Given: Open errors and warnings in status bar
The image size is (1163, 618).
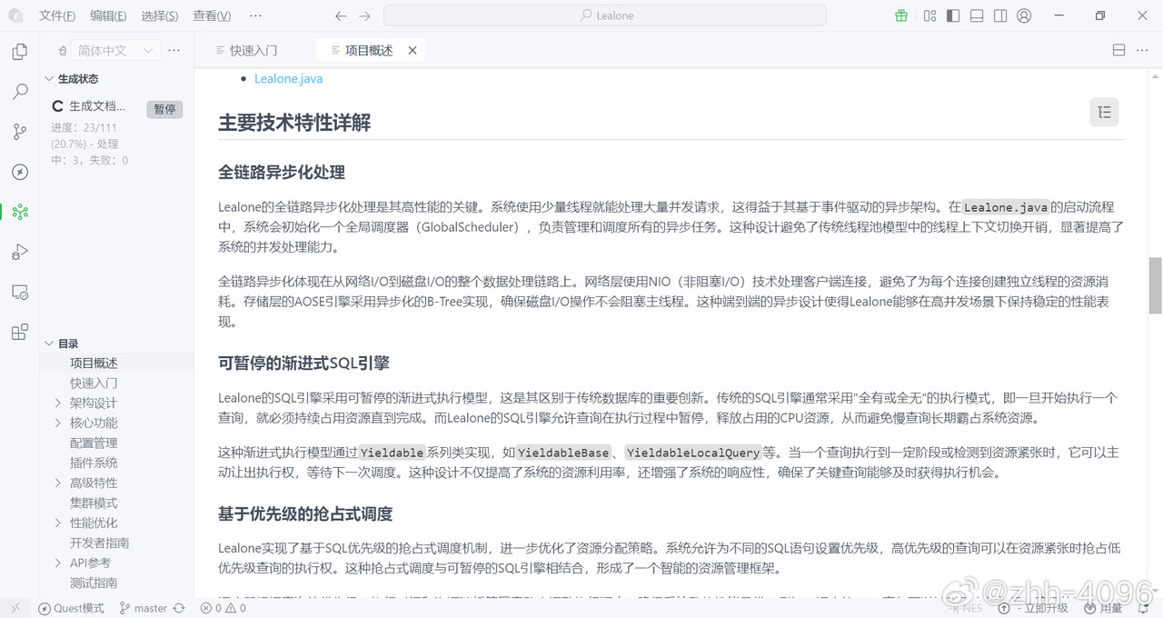Looking at the screenshot, I should pos(224,608).
